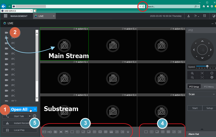
Task: Select the HD stream icon in bottom toolbar
Action: point(50,132)
